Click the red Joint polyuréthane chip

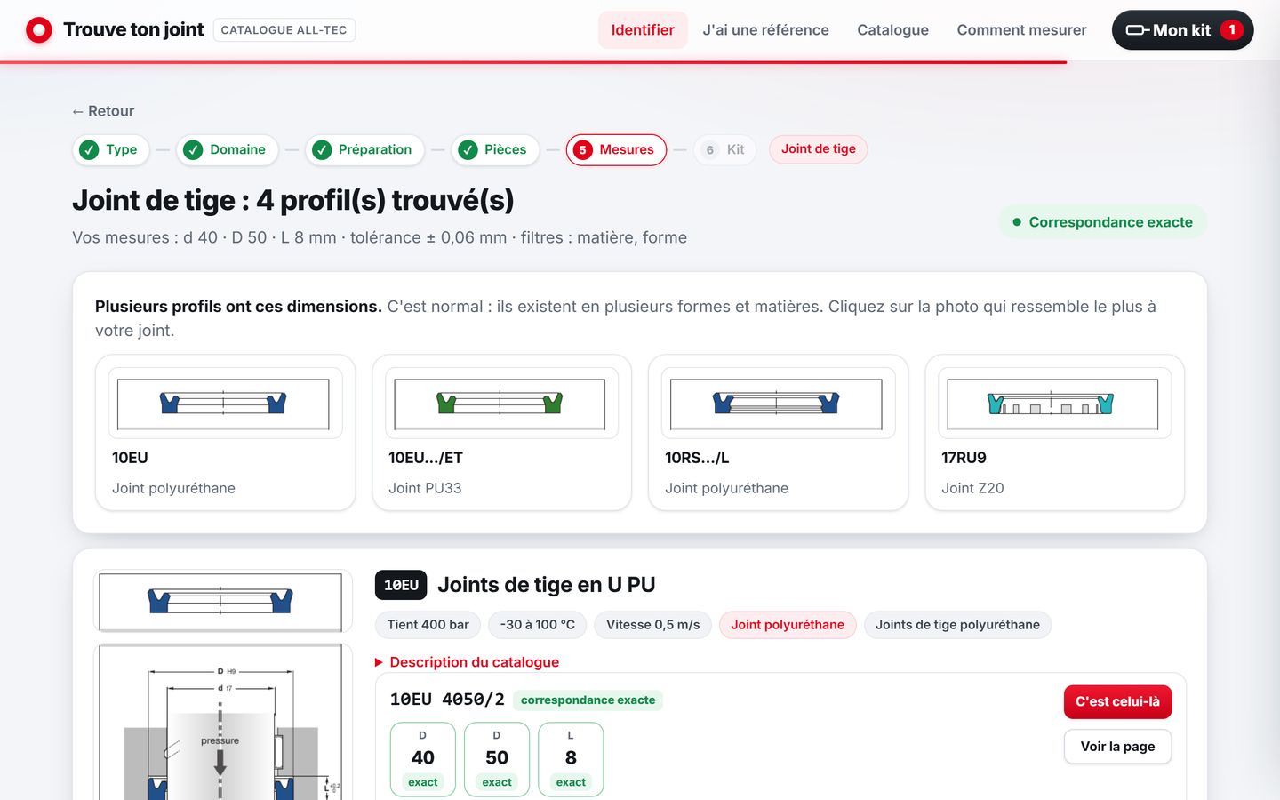788,625
